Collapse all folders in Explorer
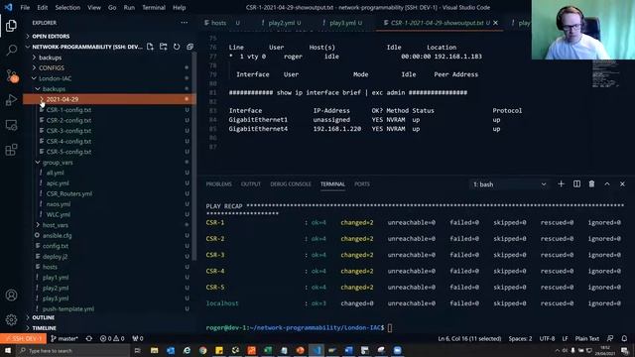Image resolution: width=635 pixels, height=357 pixels. (190, 47)
